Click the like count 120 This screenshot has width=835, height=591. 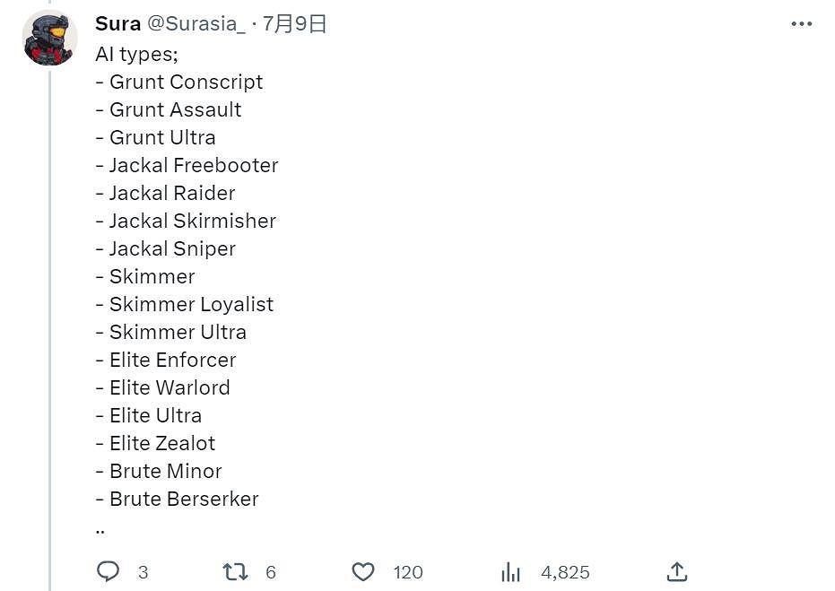pos(408,572)
